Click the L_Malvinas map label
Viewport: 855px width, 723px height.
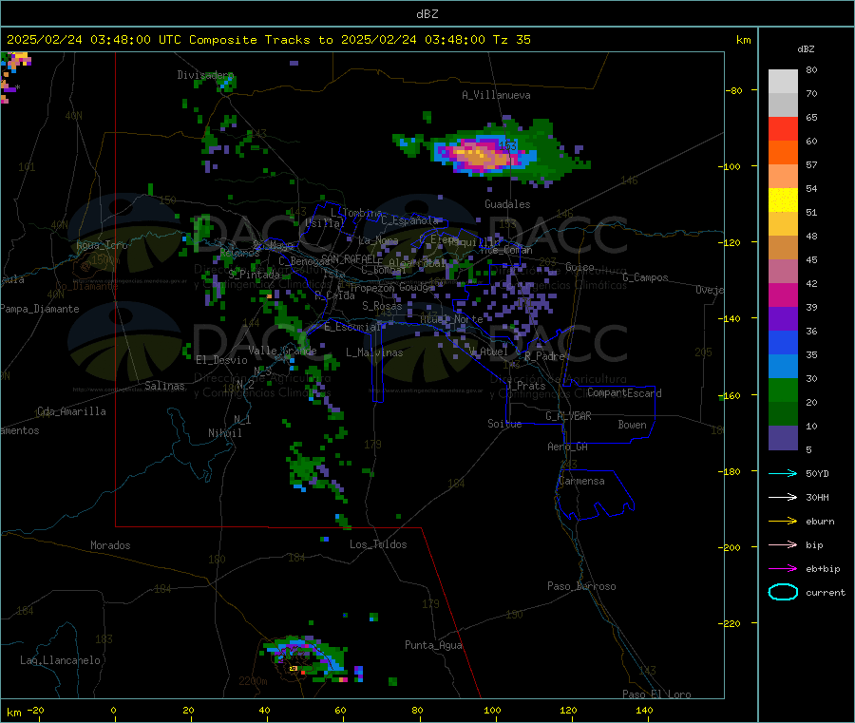pos(374,352)
